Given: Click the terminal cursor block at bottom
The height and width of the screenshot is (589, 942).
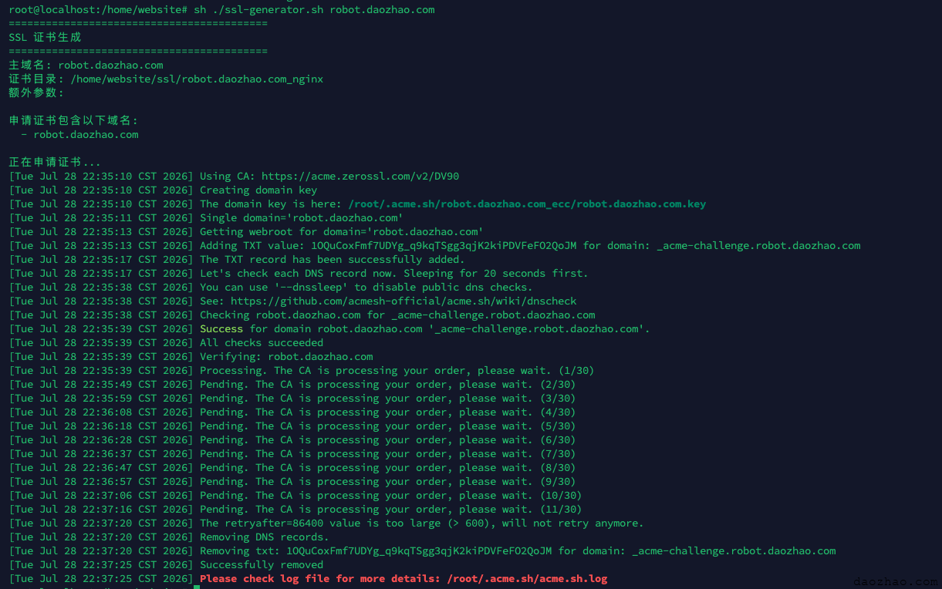Looking at the screenshot, I should [x=197, y=587].
